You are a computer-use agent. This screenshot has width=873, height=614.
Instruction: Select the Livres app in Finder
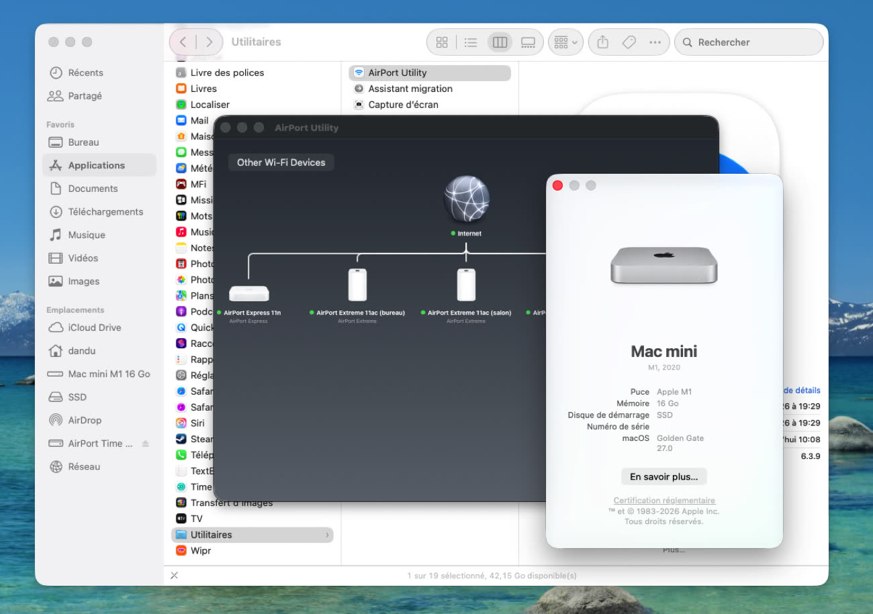click(252, 89)
